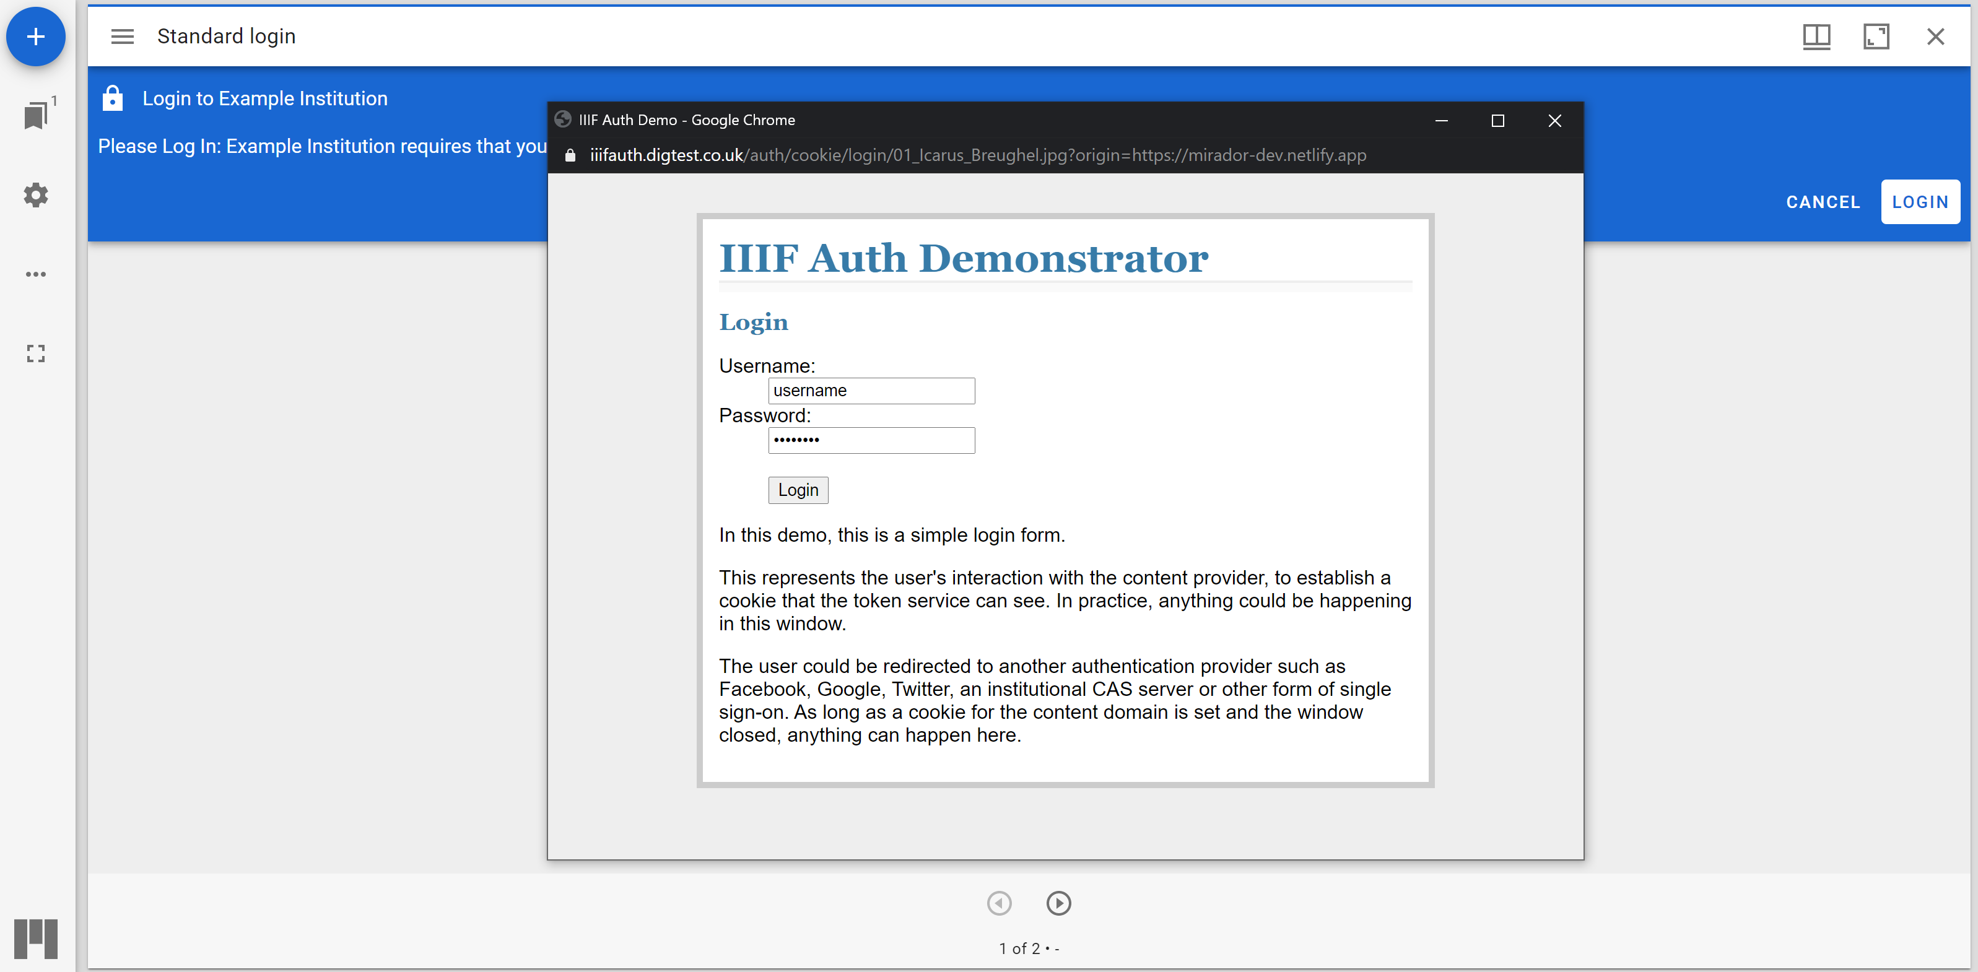
Task: Open the workspace settings gear
Action: pyautogui.click(x=36, y=194)
